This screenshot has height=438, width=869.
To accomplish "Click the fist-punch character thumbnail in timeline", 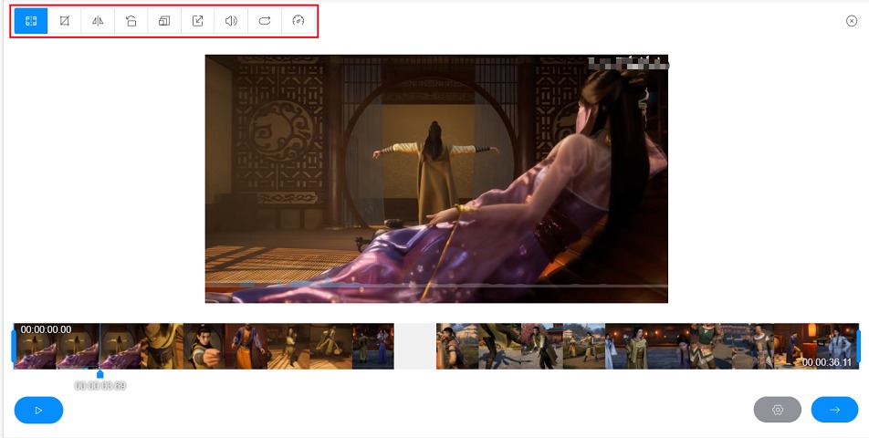I will [204, 346].
